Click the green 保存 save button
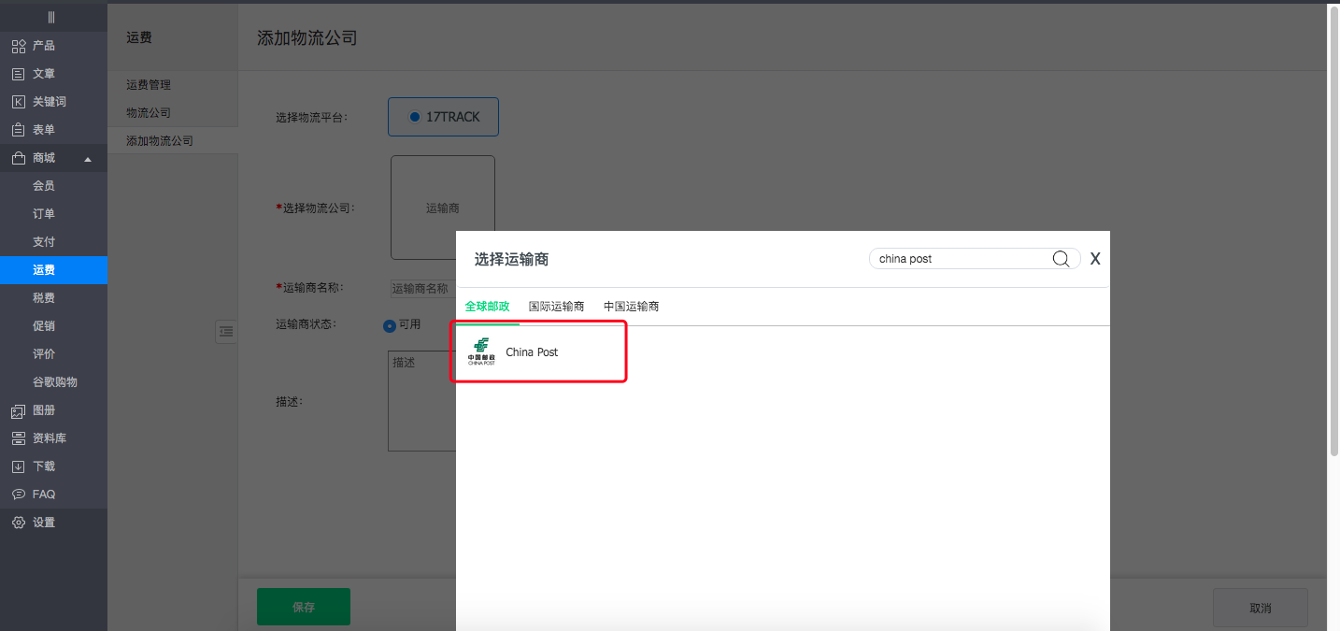The width and height of the screenshot is (1340, 631). [303, 606]
